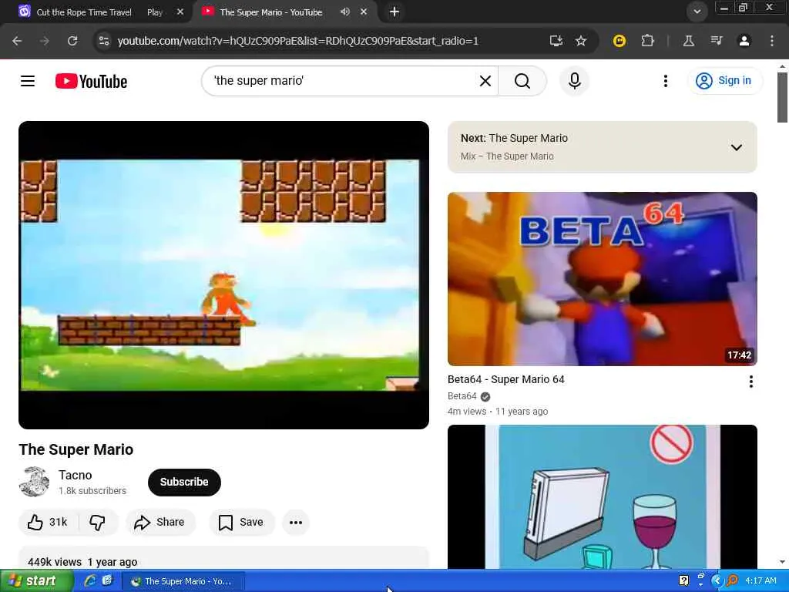
Task: Open the YouTube hamburger guide menu
Action: (28, 80)
